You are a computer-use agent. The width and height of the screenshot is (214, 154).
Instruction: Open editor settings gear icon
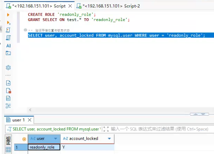9,67
